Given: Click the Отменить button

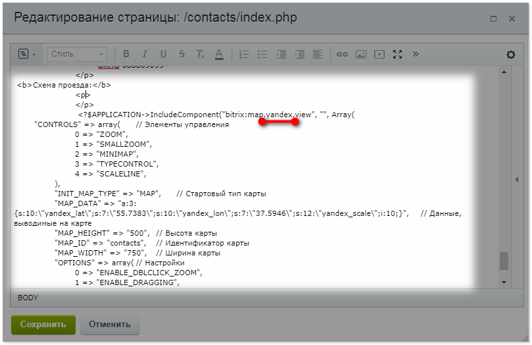Looking at the screenshot, I should (x=110, y=325).
